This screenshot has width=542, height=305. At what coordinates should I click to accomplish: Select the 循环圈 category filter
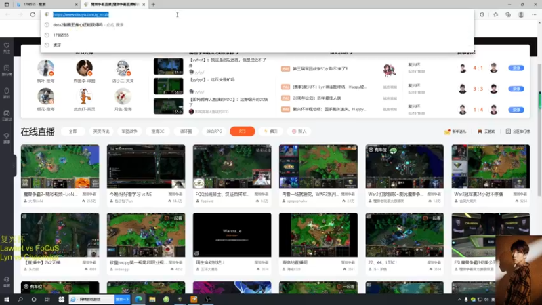(x=186, y=131)
